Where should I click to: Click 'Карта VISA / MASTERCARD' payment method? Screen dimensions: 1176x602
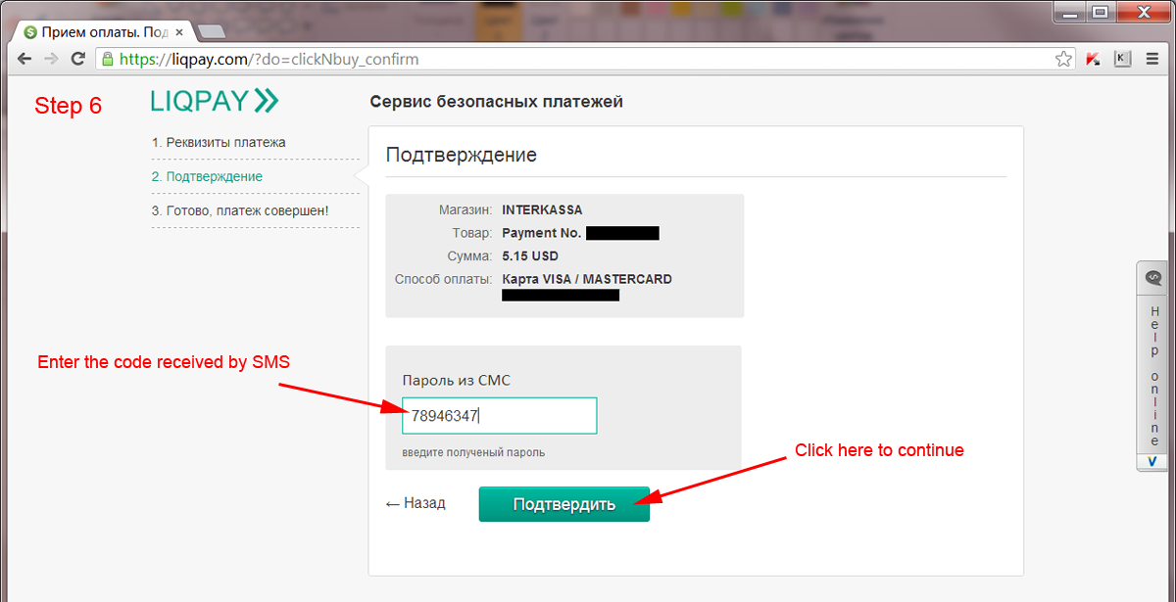(587, 279)
